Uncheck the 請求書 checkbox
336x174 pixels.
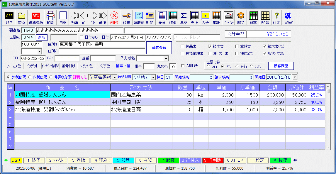[210, 46]
